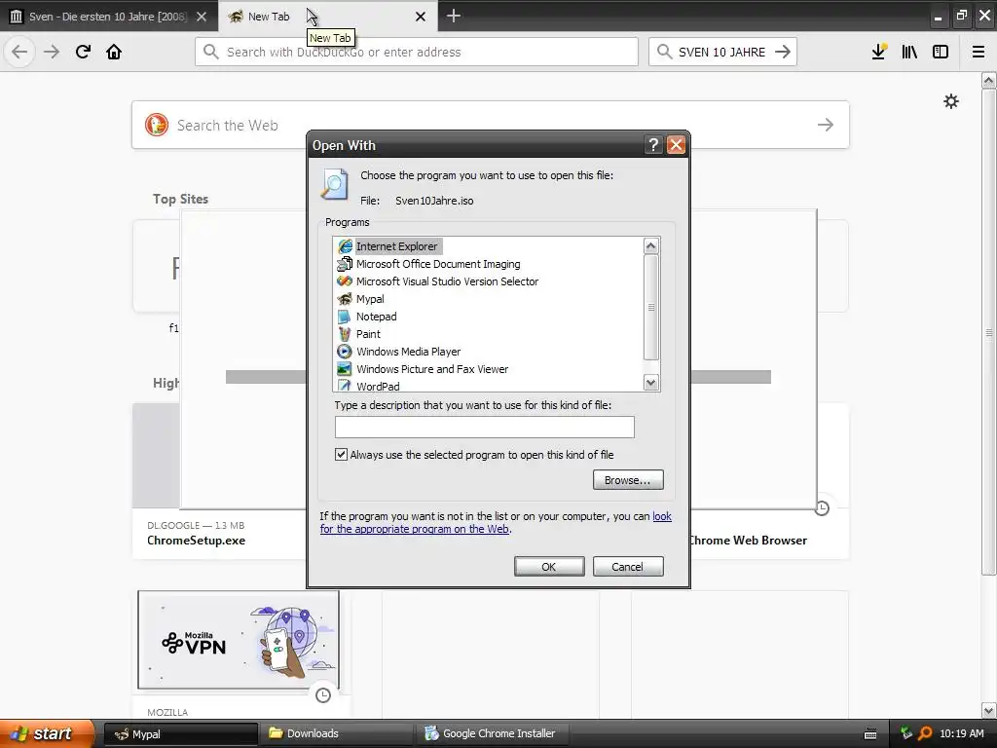Click the Browse... button
This screenshot has width=997, height=748.
[628, 480]
